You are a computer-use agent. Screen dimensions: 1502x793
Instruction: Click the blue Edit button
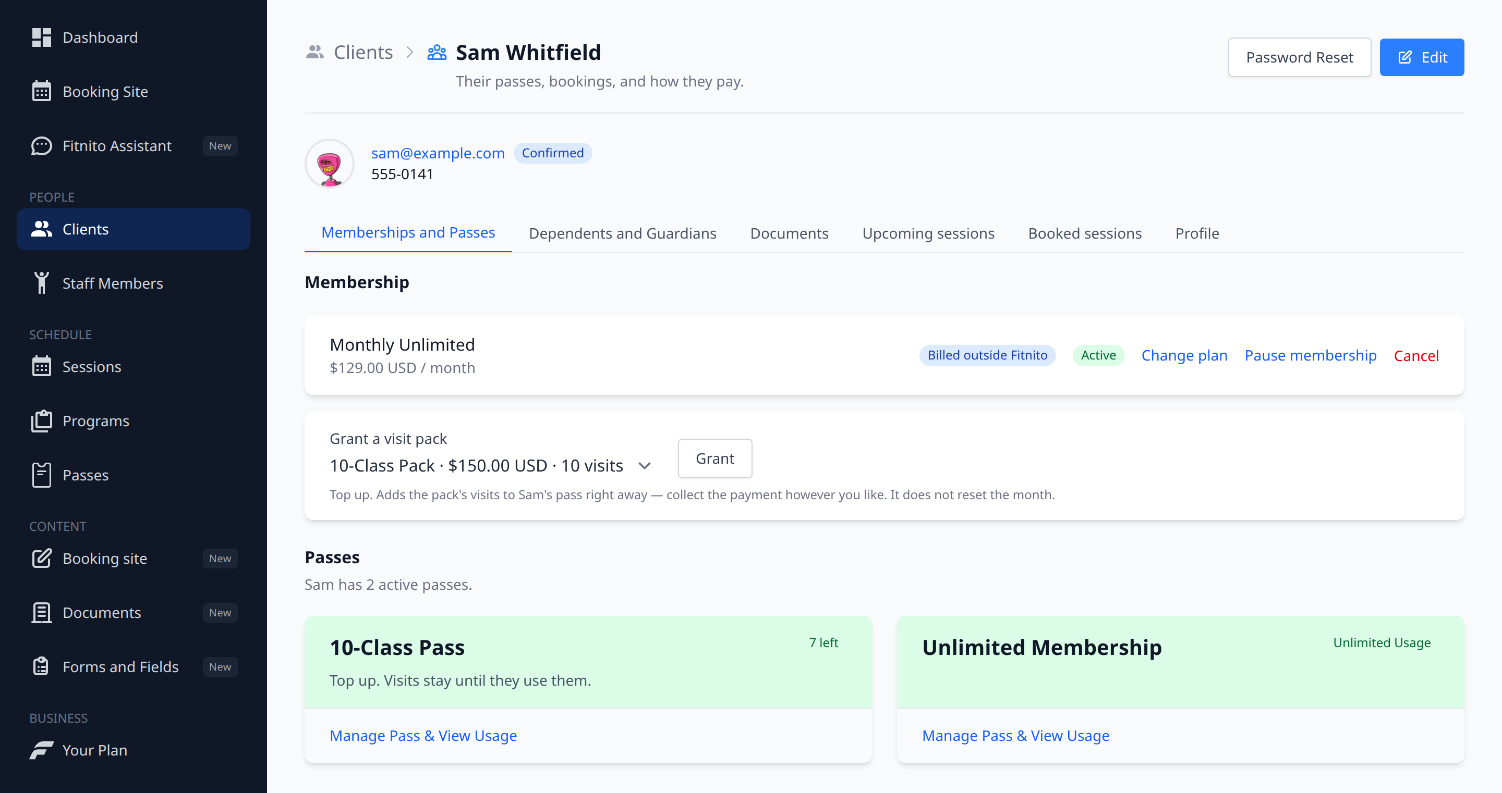coord(1422,57)
